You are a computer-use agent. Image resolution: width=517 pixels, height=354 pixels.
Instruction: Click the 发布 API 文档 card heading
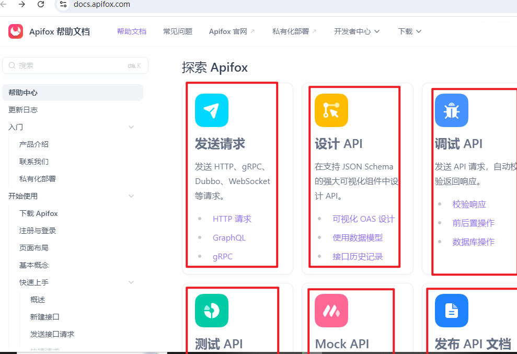(x=473, y=344)
